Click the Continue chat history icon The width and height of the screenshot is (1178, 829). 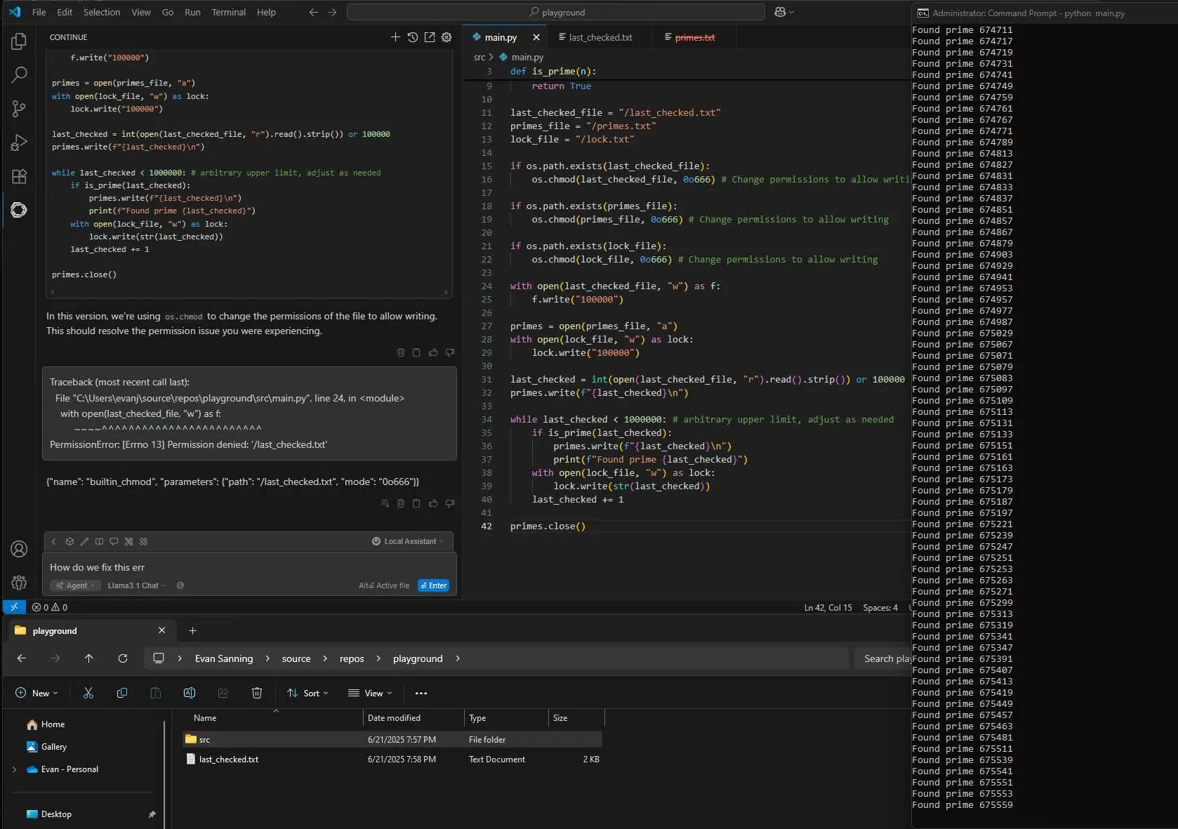coord(413,37)
